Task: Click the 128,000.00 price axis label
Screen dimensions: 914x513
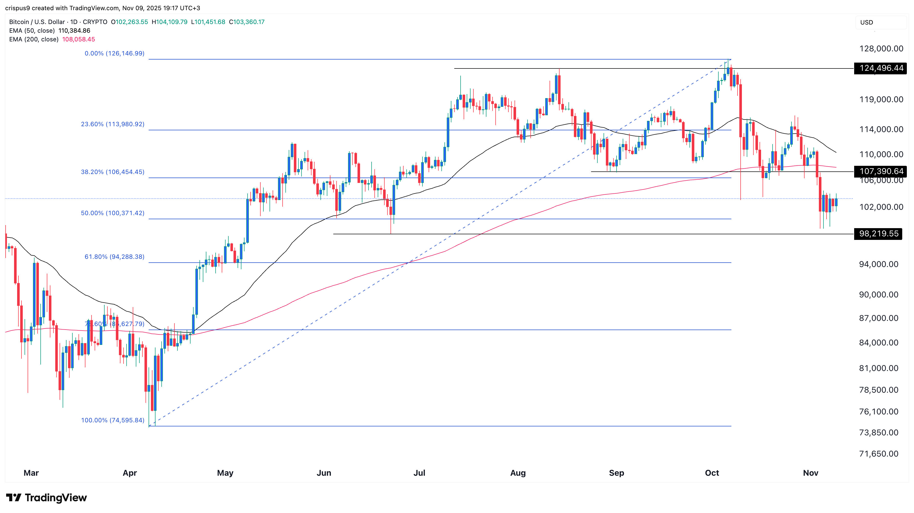Action: click(x=881, y=49)
